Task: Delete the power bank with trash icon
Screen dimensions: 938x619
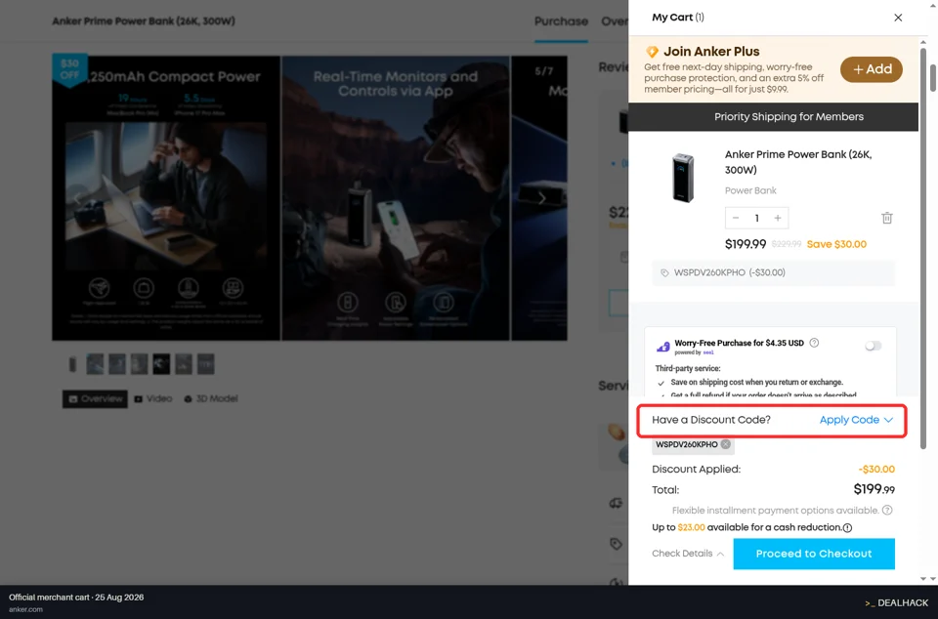Action: (887, 218)
